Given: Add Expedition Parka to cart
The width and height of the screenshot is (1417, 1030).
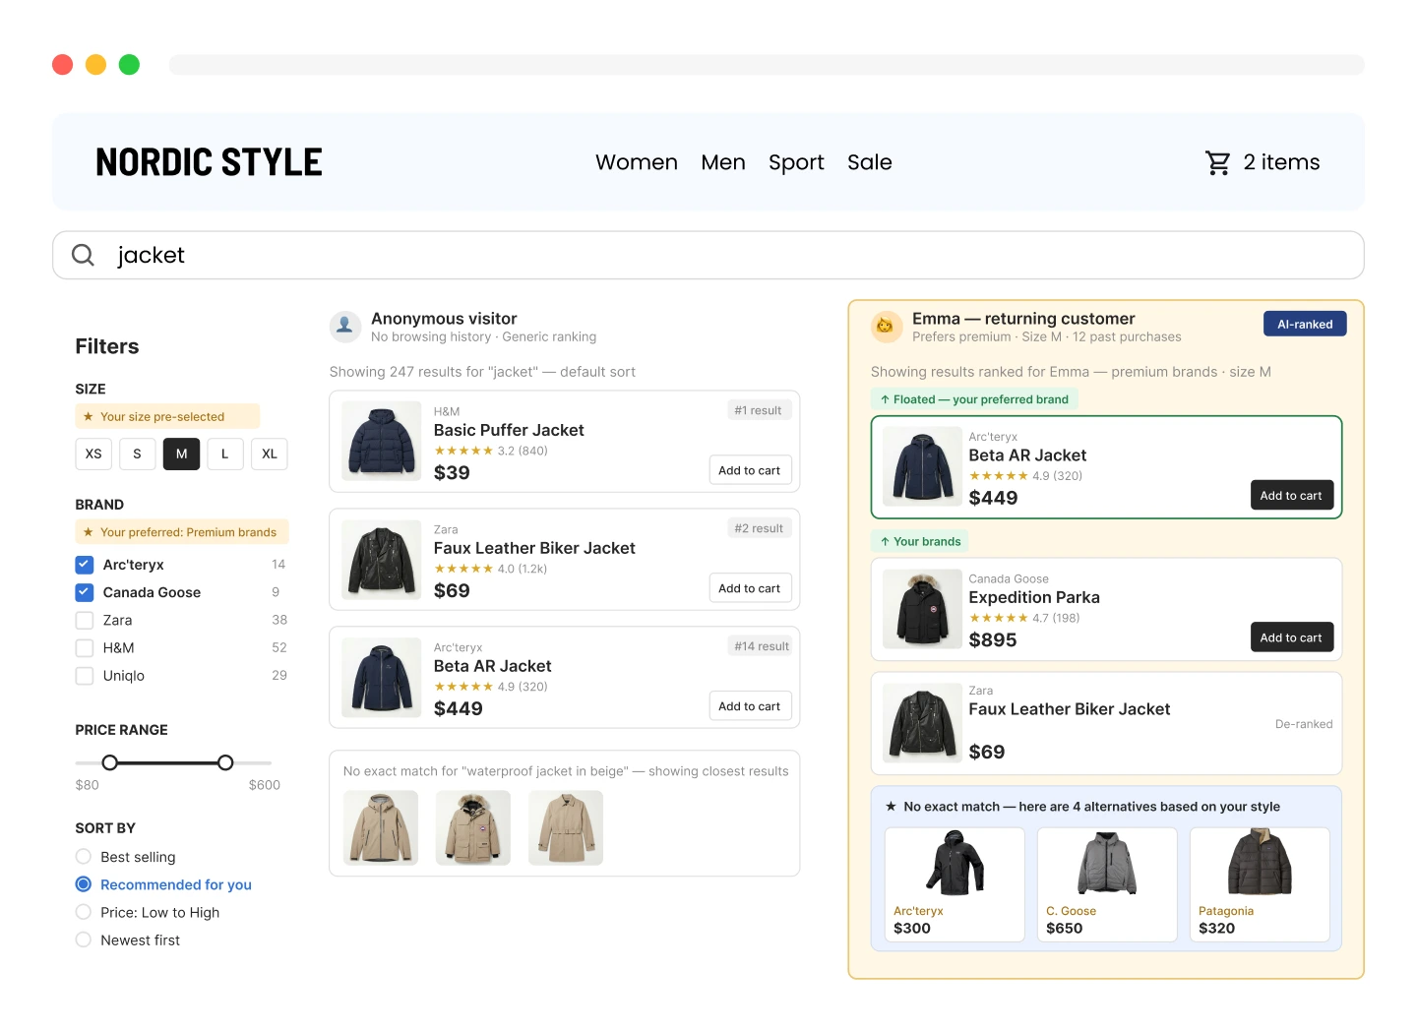Looking at the screenshot, I should pyautogui.click(x=1291, y=637).
